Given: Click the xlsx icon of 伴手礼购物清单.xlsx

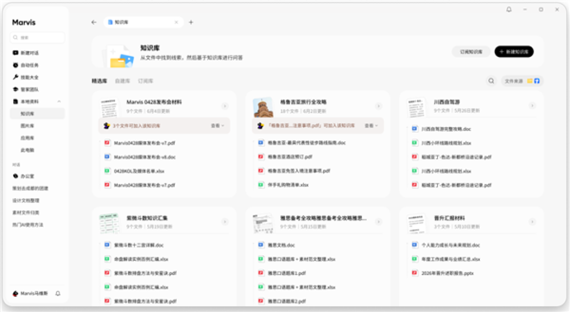Looking at the screenshot, I should (261, 184).
